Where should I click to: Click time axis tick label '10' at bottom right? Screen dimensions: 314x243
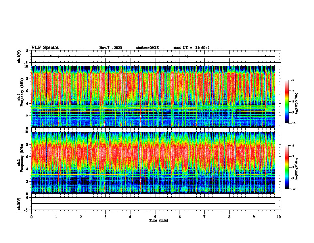point(279,217)
